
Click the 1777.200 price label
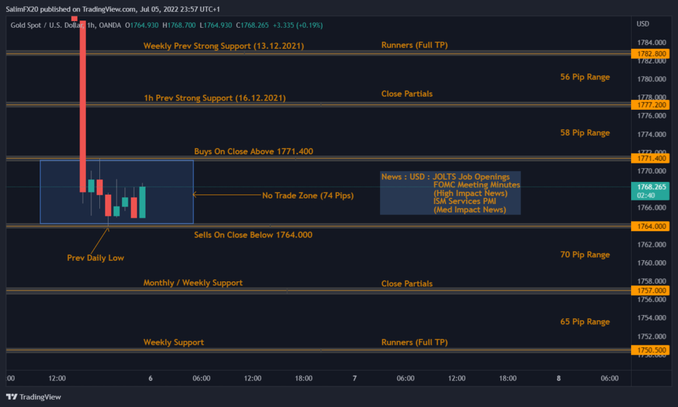coord(652,105)
